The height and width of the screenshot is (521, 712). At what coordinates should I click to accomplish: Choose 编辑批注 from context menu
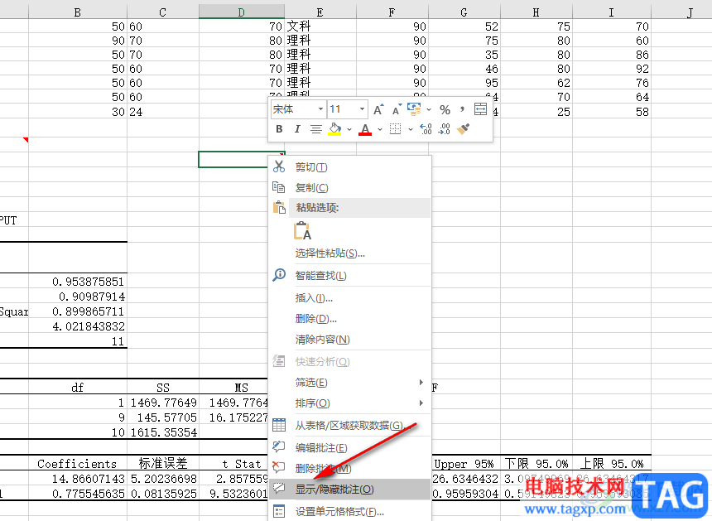pyautogui.click(x=349, y=448)
